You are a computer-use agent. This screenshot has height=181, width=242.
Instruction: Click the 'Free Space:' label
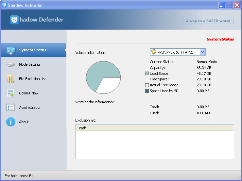(x=159, y=79)
